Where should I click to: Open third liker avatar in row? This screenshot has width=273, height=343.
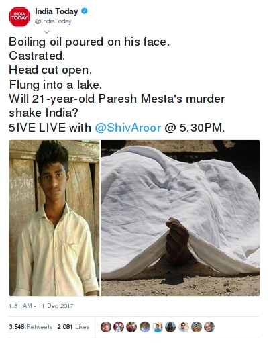point(131,327)
